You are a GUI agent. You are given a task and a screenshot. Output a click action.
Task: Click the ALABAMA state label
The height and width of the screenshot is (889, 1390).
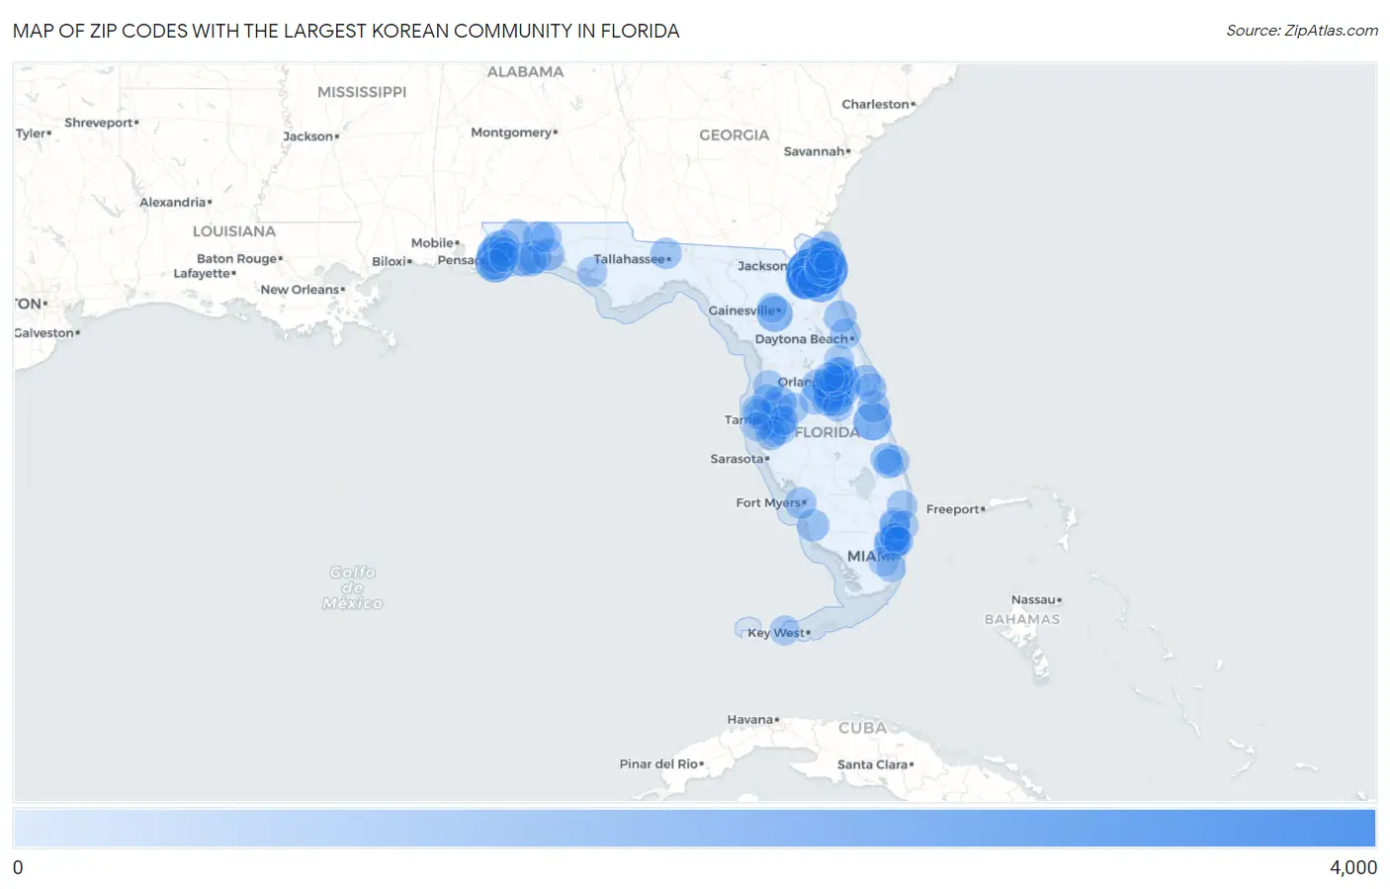525,72
